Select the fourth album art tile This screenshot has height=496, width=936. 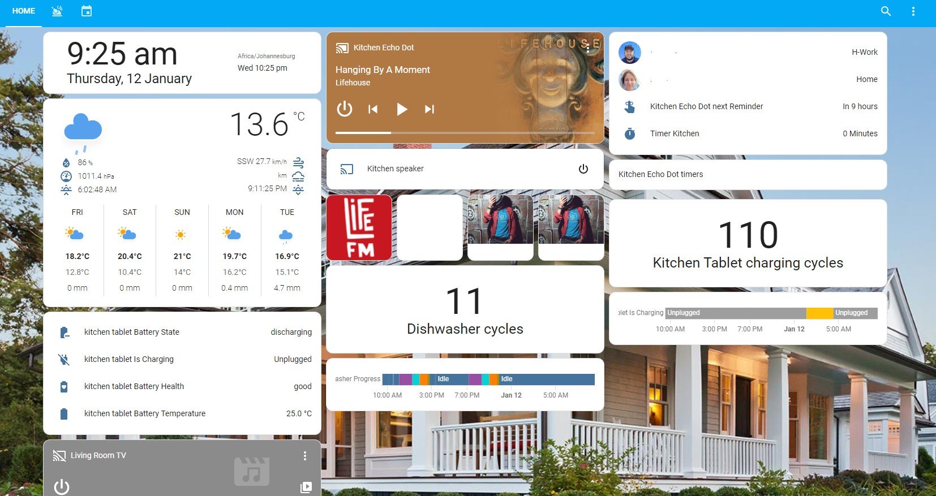tap(571, 227)
